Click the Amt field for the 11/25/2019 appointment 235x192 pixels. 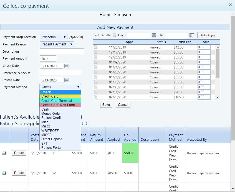[204, 47]
